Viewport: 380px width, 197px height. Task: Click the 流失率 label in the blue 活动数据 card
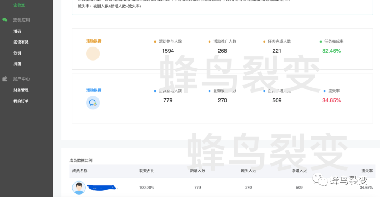(334, 91)
